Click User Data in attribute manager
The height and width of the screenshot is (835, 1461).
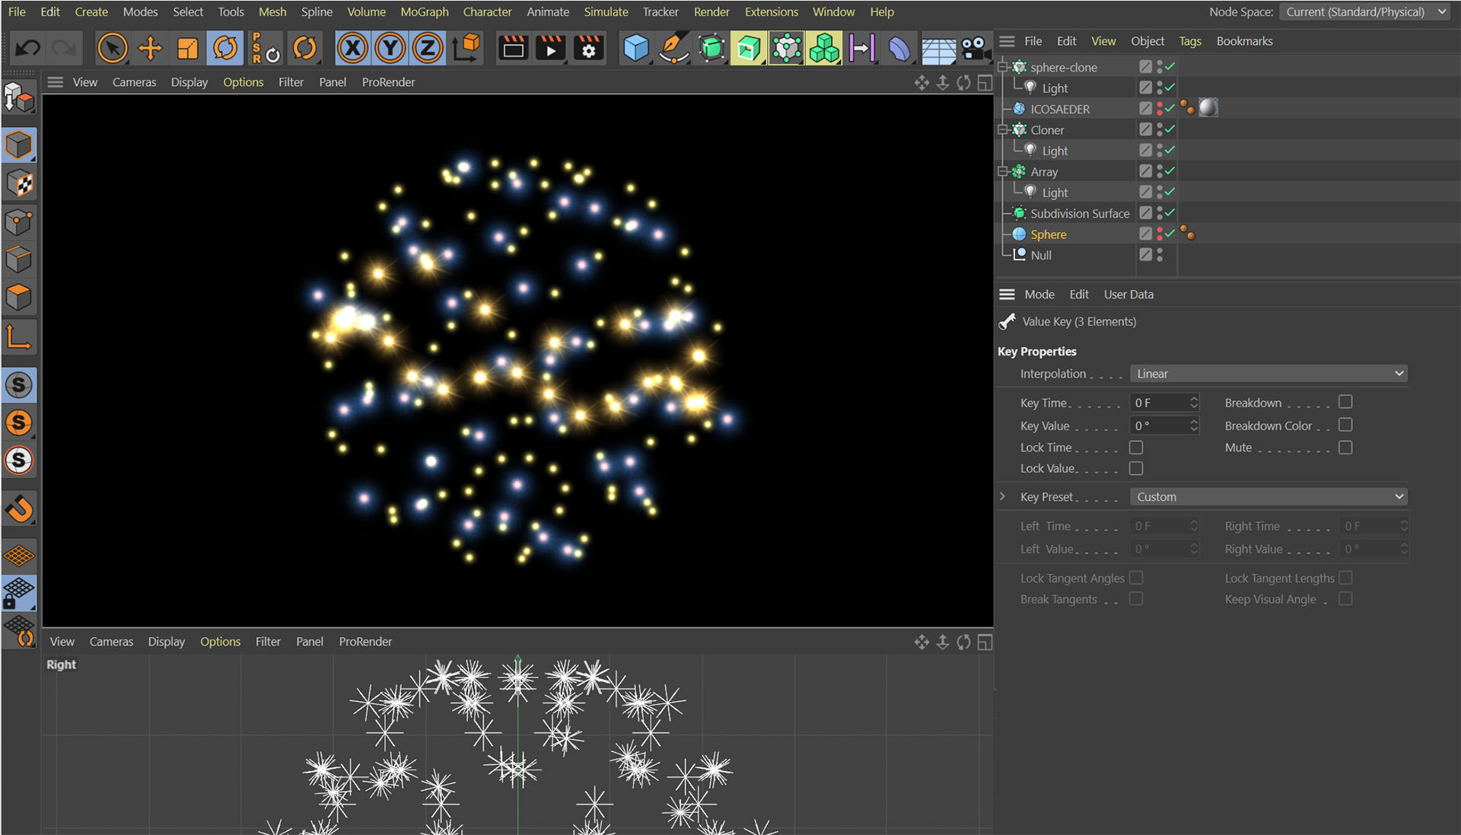click(1128, 295)
